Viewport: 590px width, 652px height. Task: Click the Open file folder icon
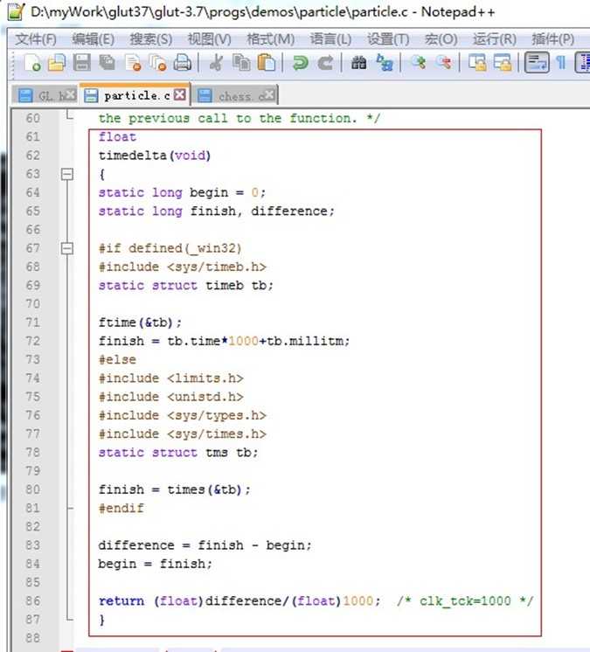click(57, 63)
